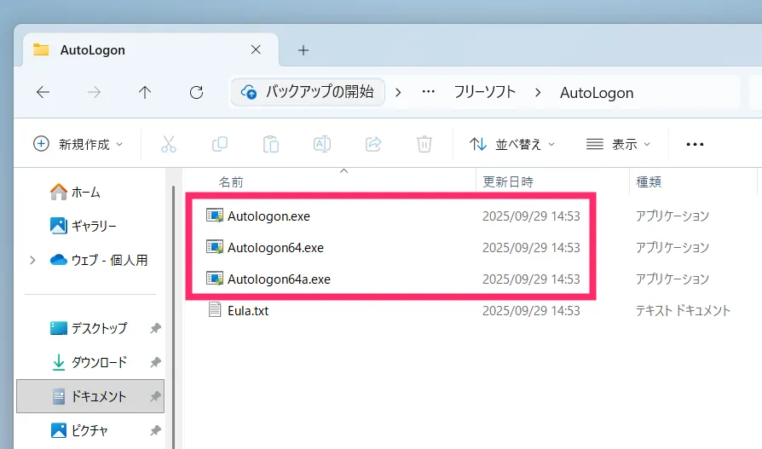Expand the chevron after バックアップの開始
This screenshot has width=762, height=449.
(x=399, y=92)
